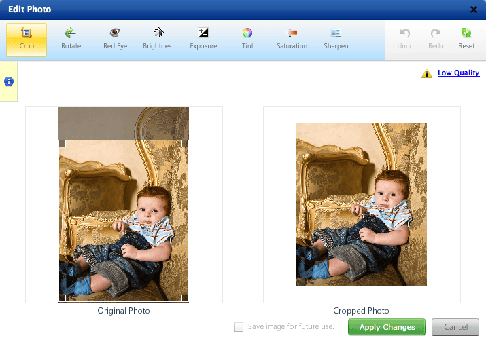
Task: Open the Tint color wheel tool
Action: click(247, 40)
